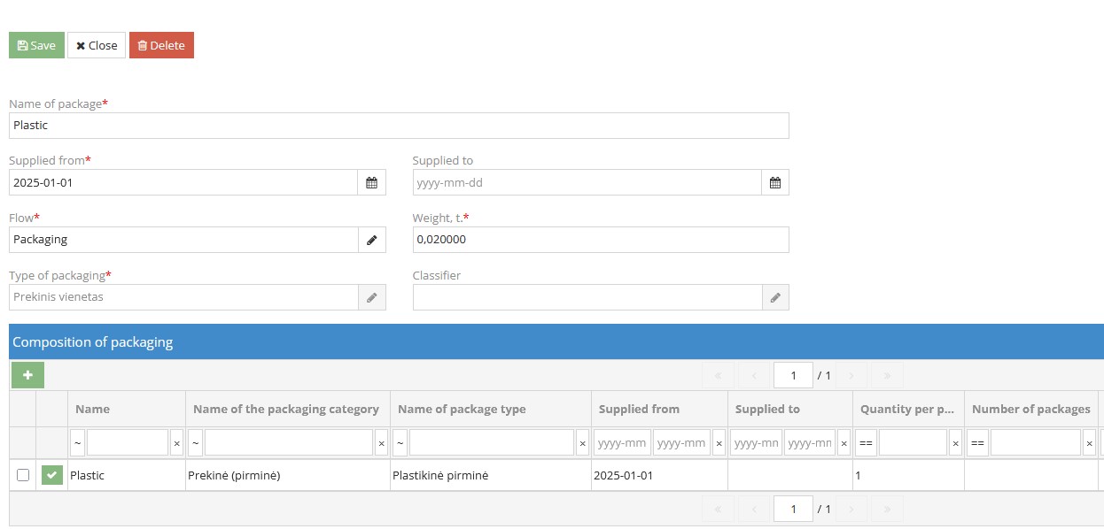Open the Supplied to calendar picker
The width and height of the screenshot is (1104, 529).
tap(775, 182)
